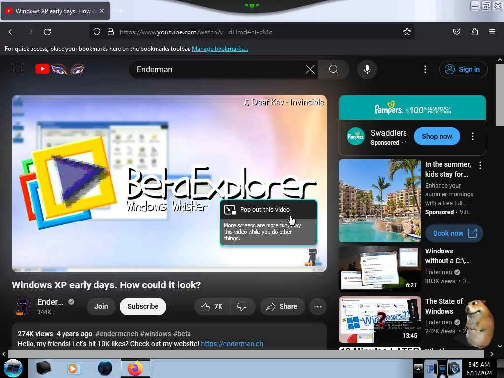Dislike the video with thumbs-down icon
The image size is (504, 378).
pos(242,307)
